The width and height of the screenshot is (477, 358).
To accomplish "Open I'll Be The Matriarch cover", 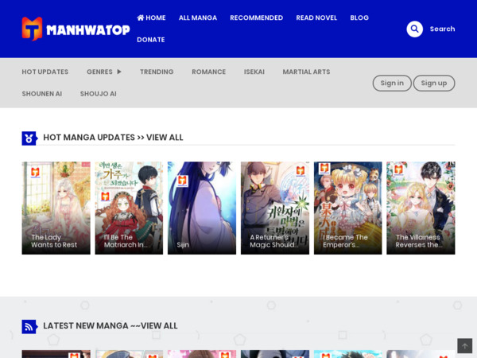I will coord(129,208).
